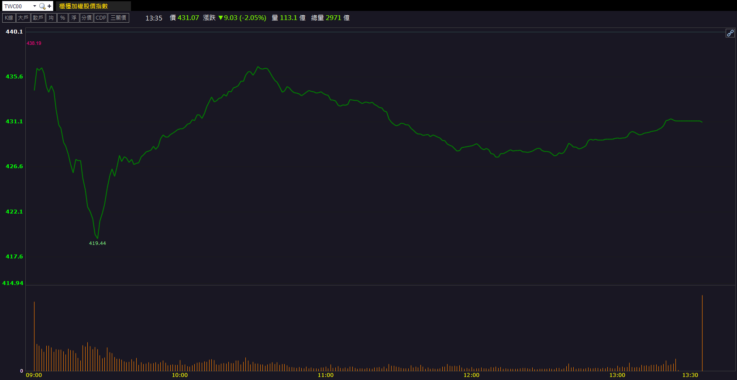The height and width of the screenshot is (380, 737).
Task: Toggle the 散戶 indicator button
Action: (38, 18)
